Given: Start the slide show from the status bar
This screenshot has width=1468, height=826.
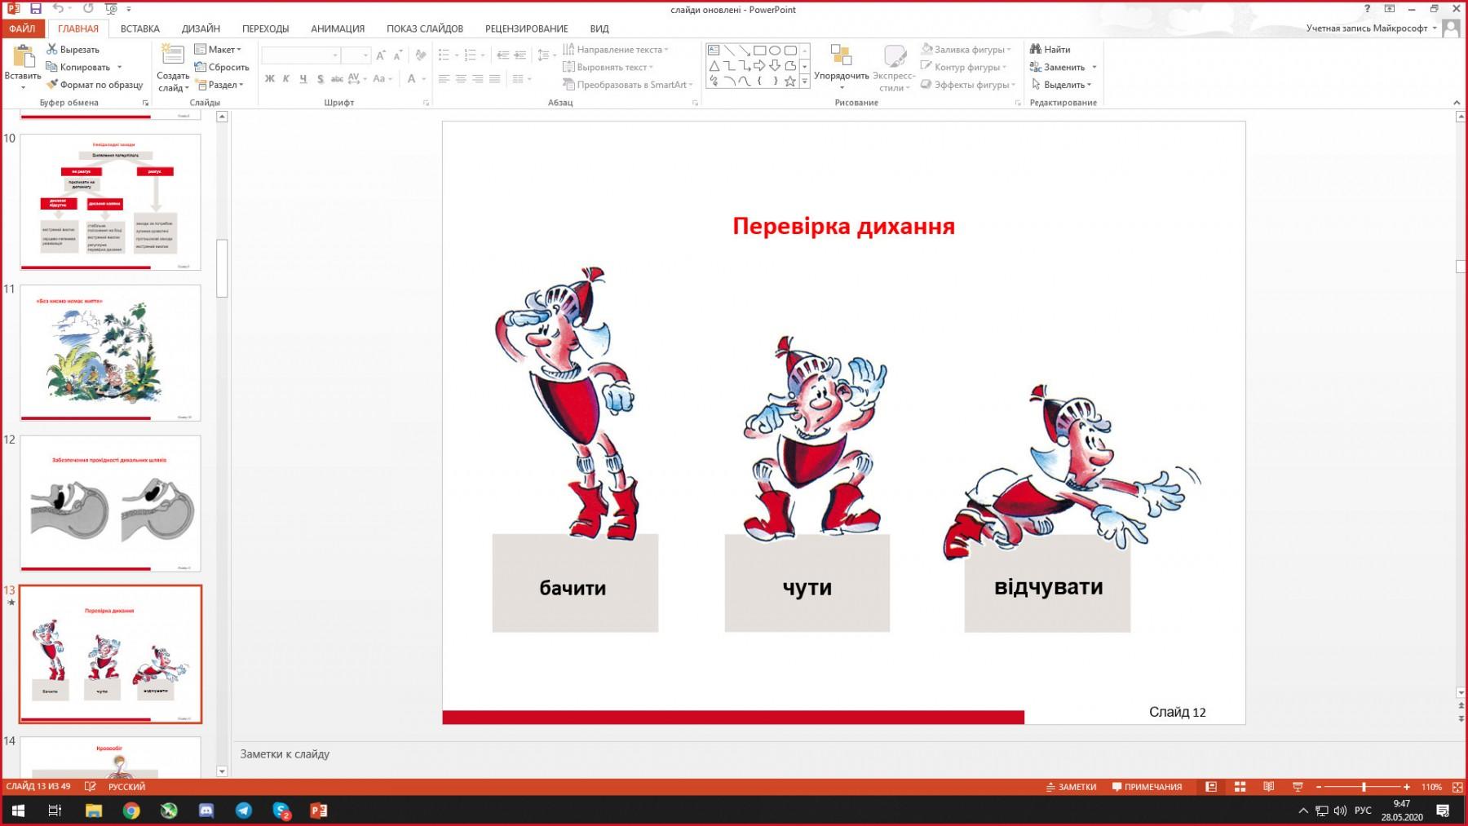Looking at the screenshot, I should tap(1298, 787).
